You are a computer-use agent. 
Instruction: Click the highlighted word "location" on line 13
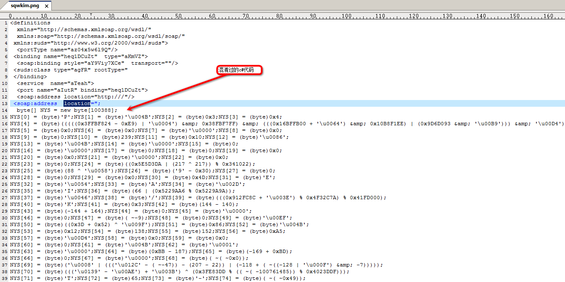click(77, 103)
